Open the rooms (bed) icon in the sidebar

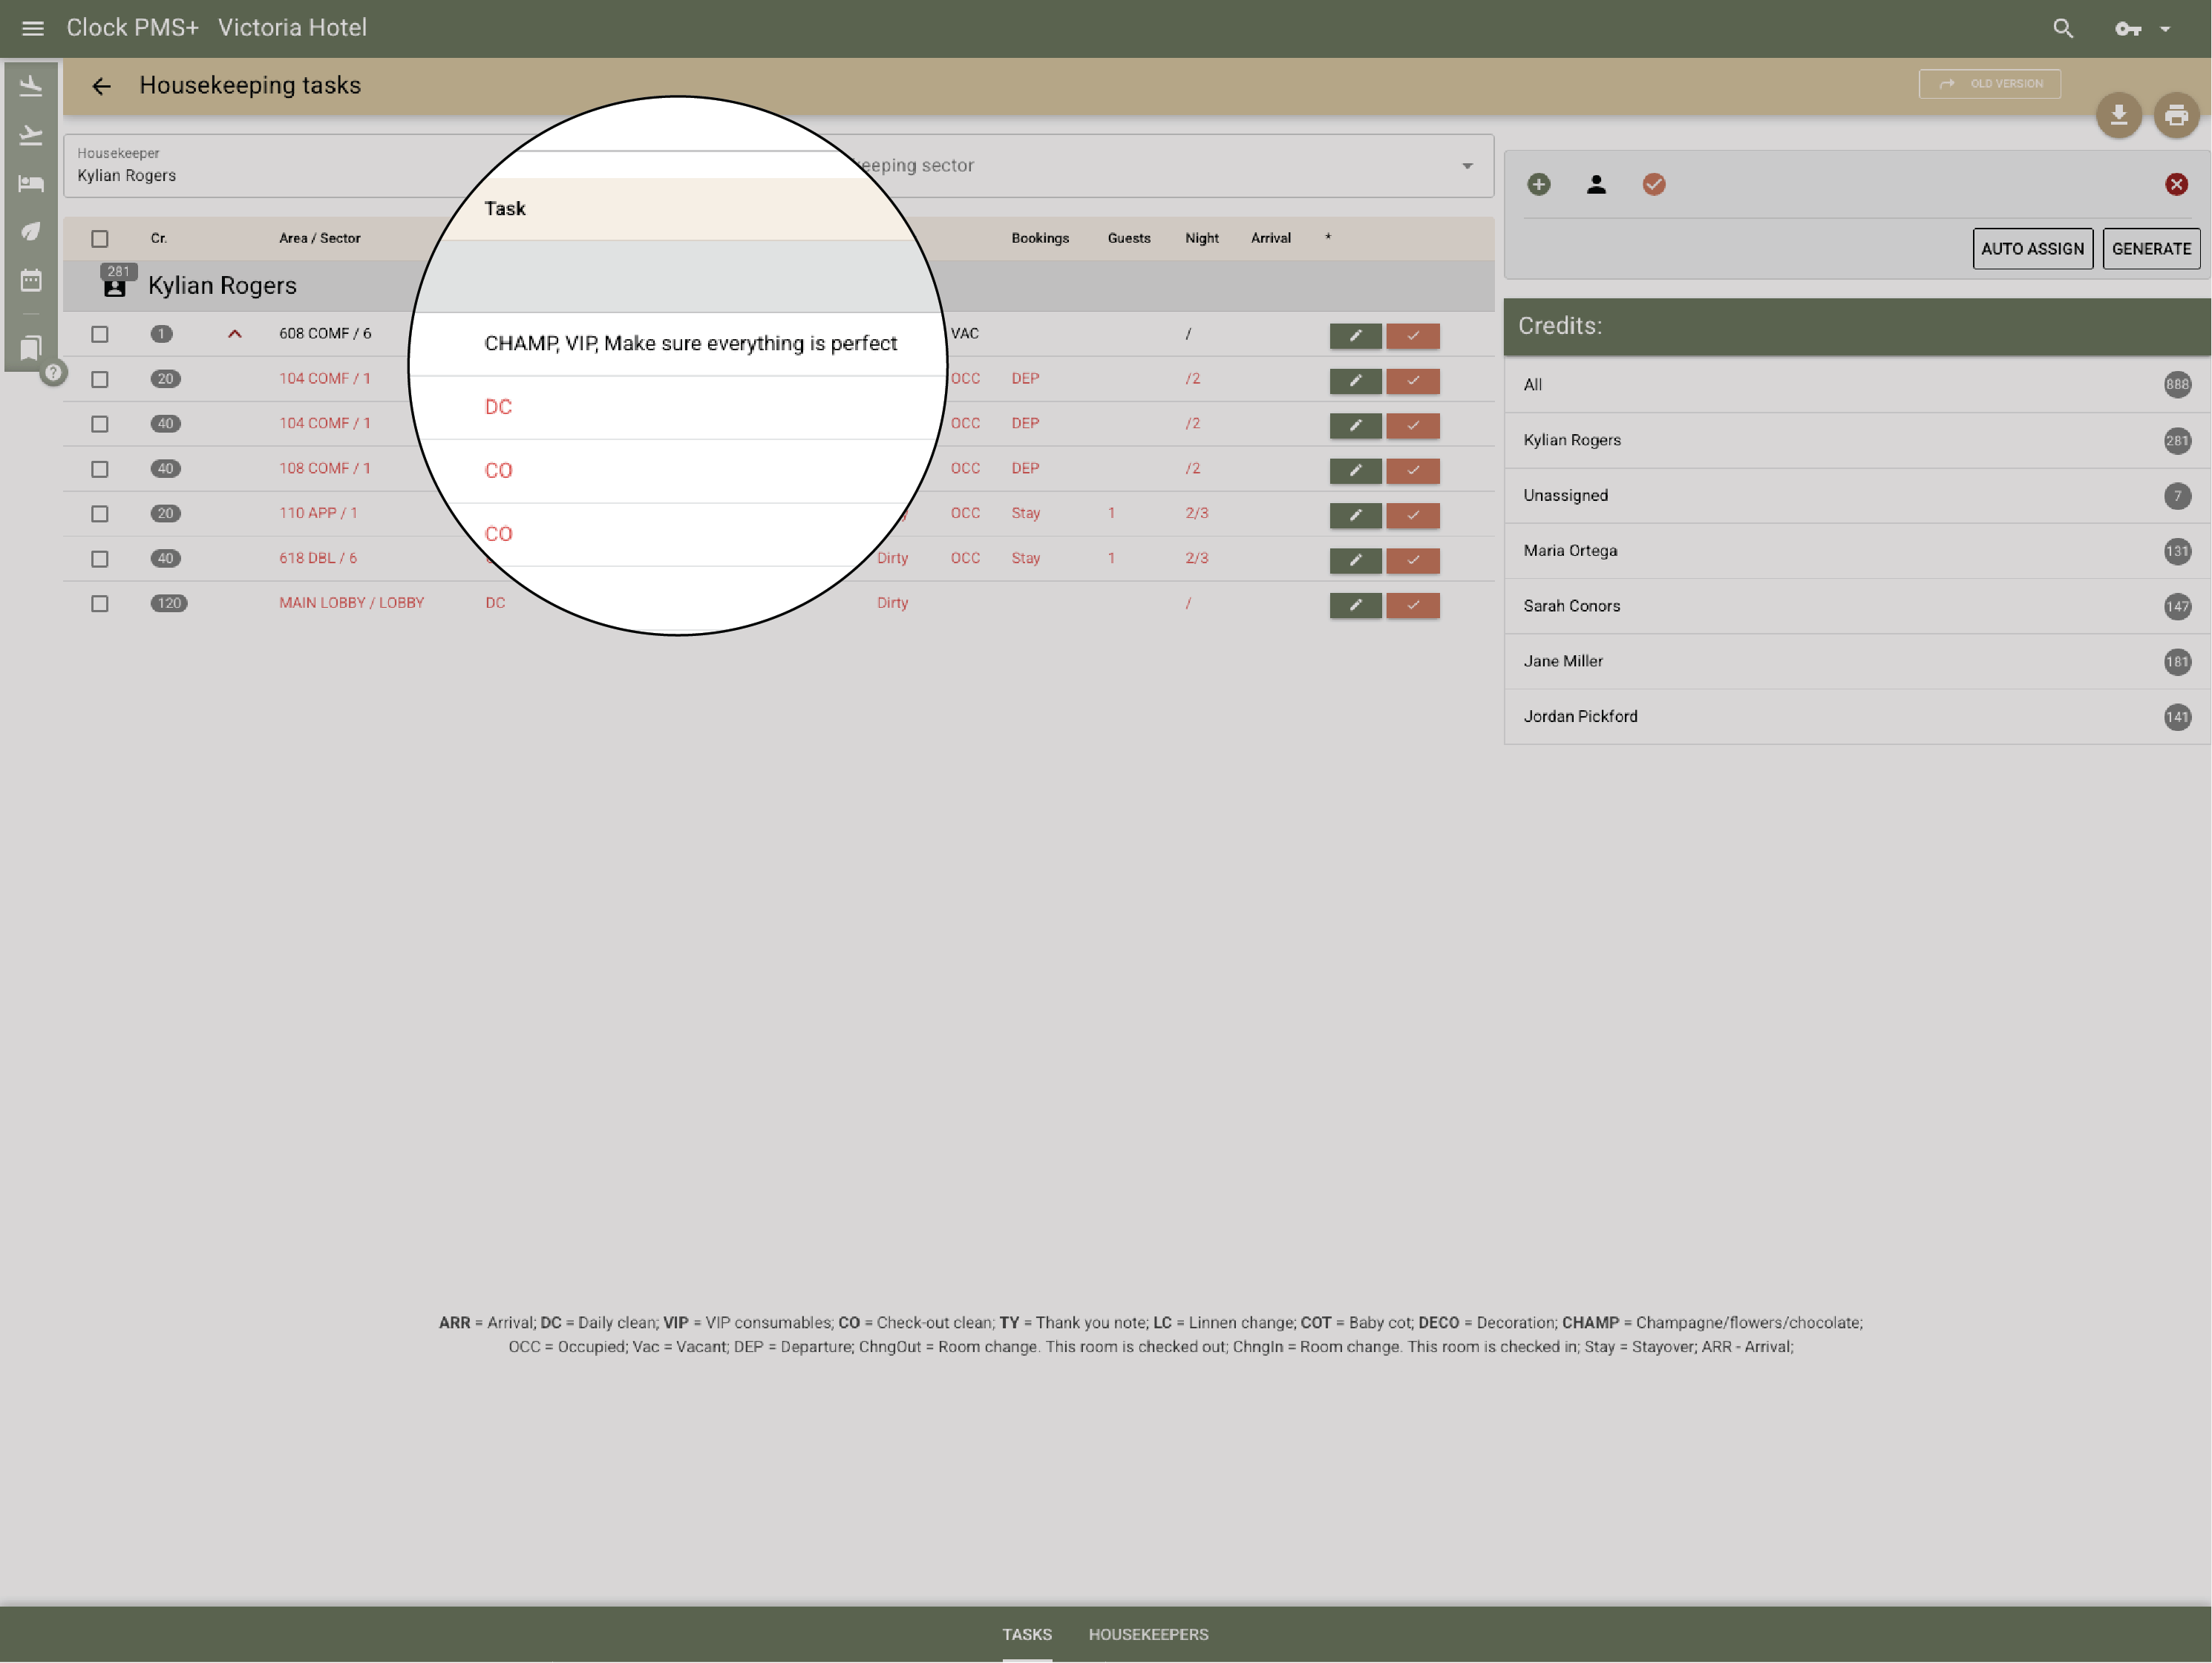coord(31,183)
